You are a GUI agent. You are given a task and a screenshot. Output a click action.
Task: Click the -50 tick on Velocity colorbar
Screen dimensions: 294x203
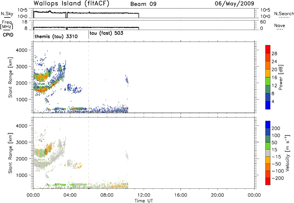point(276,164)
